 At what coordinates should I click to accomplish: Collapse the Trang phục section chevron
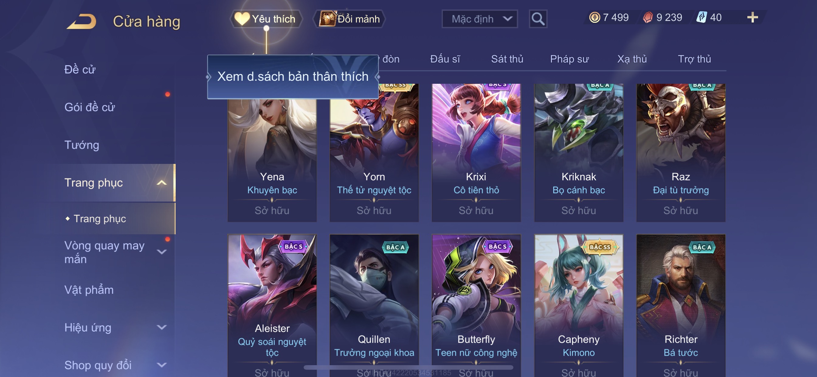coord(162,183)
